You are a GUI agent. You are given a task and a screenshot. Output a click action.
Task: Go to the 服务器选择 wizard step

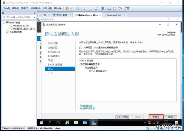tap(54, 52)
